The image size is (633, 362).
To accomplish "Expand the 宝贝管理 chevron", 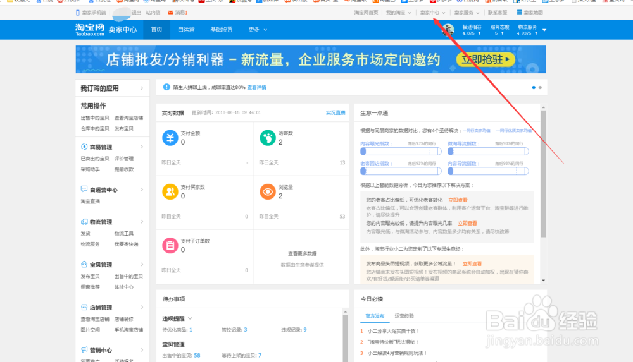I will pos(142,265).
